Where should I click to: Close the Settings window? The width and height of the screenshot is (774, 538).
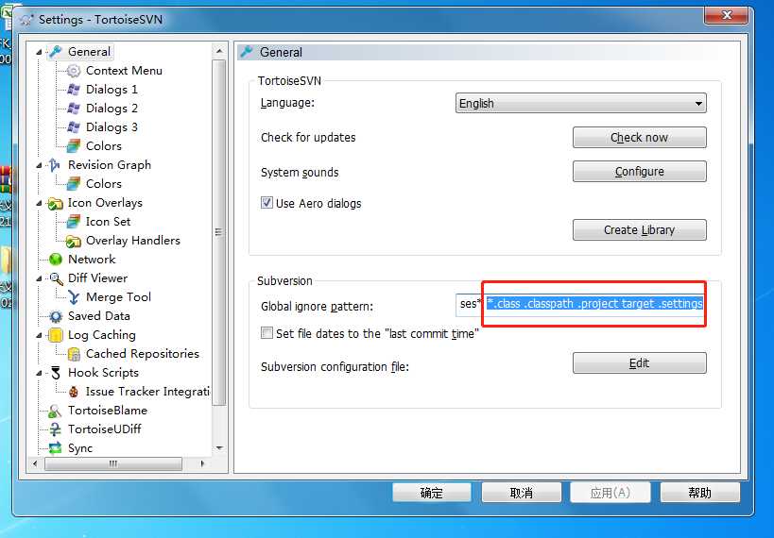[727, 15]
